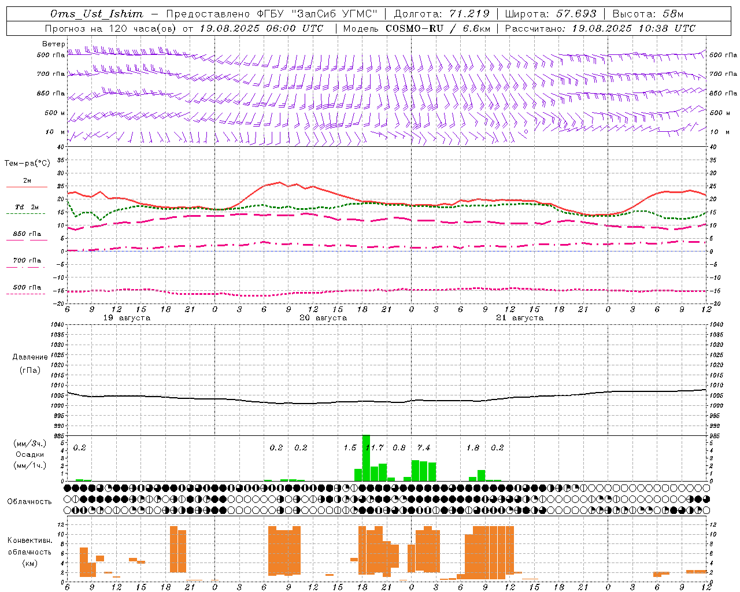This screenshot has height=592, width=740.
Task: Click the Прогноз на 120 часа(ов) text
Action: 110,28
